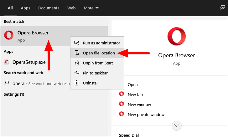This screenshot has height=137, width=228.
Task: Click the Opera icon beside New tab
Action: click(x=122, y=94)
